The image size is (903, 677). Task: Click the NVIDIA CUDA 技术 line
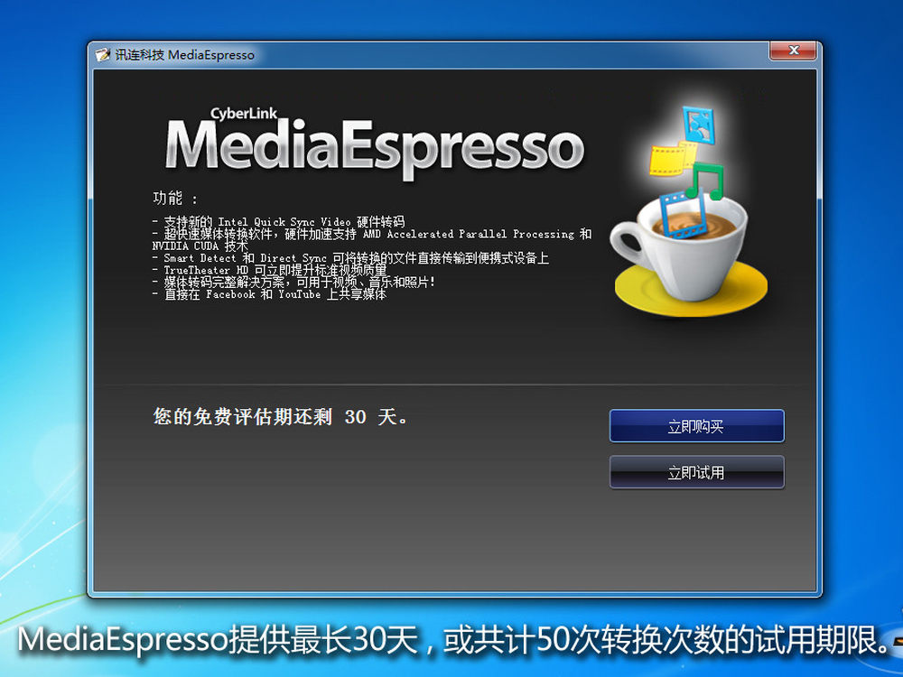[200, 246]
